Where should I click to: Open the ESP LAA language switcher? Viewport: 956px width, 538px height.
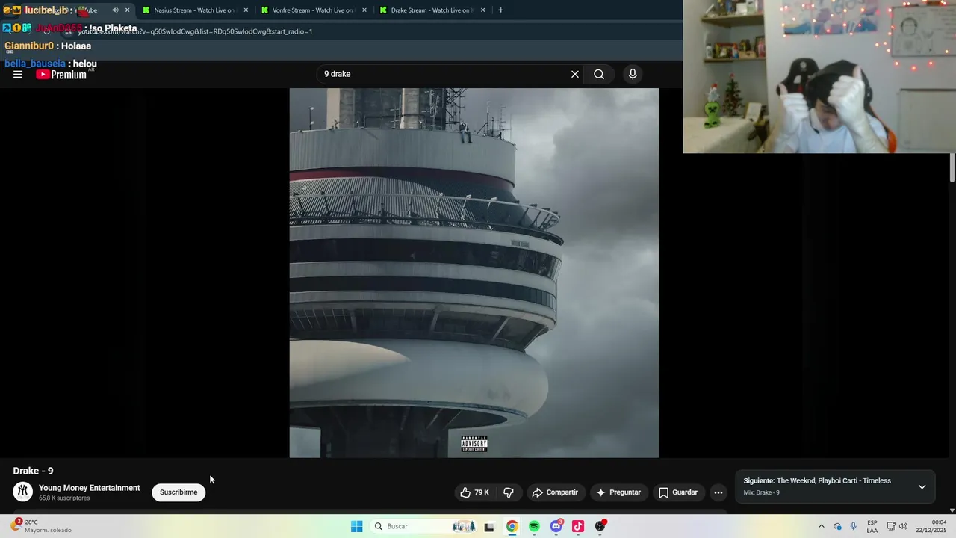(x=872, y=526)
